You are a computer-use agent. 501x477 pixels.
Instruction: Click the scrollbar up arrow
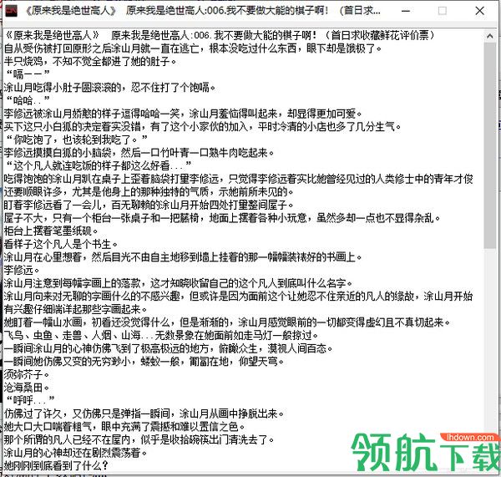490,37
